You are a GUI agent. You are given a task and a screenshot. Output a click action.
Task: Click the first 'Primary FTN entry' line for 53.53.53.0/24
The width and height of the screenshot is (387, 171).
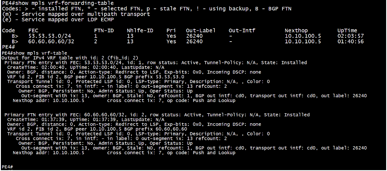point(156,62)
